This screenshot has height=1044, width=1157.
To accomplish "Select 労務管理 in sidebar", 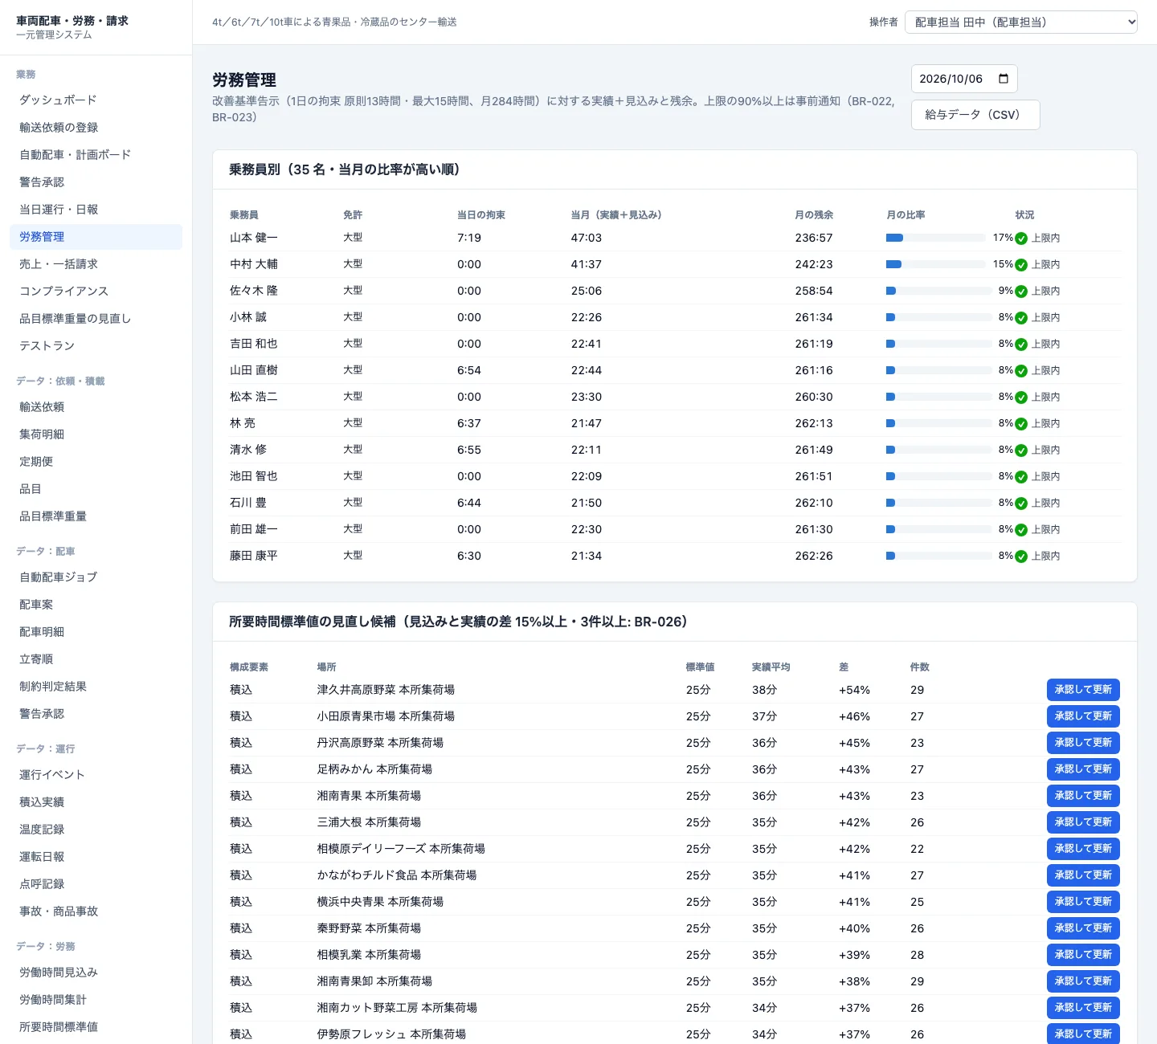I will [x=96, y=237].
